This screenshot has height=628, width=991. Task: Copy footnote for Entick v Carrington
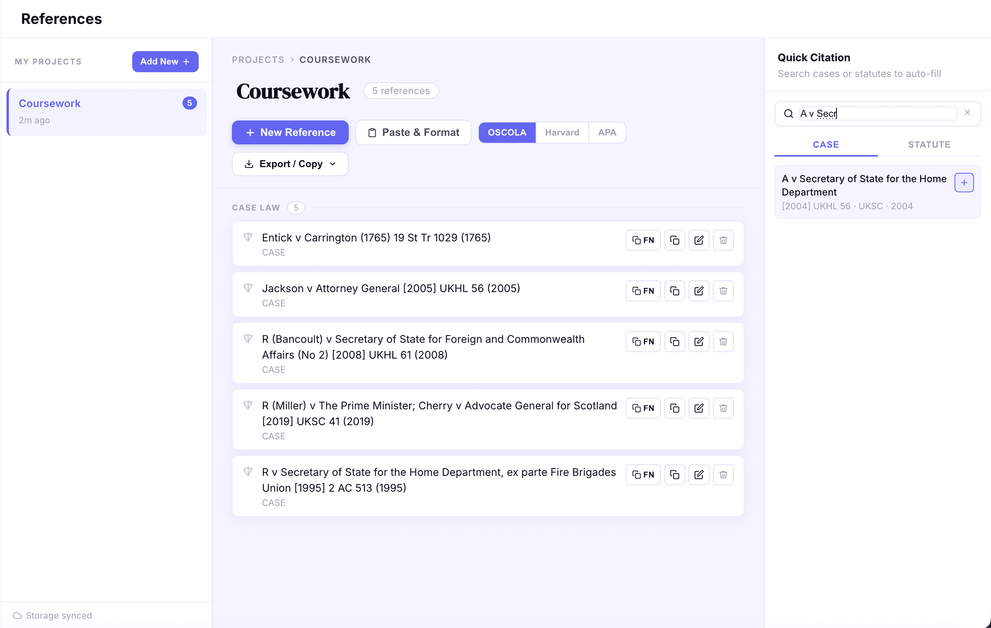[643, 240]
